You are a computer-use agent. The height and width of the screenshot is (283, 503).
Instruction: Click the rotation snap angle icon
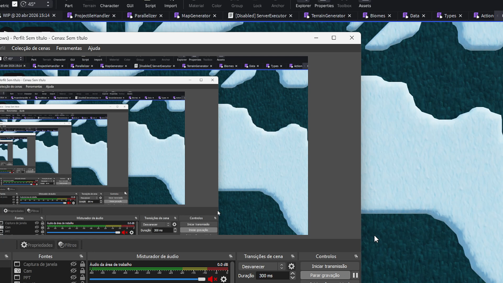[x=24, y=4]
